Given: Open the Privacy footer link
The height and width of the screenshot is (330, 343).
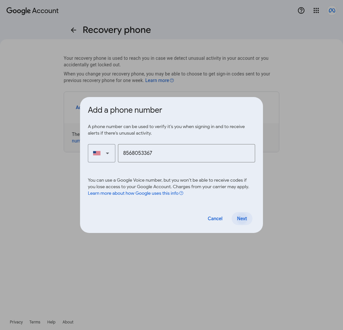Looking at the screenshot, I should pos(16,322).
